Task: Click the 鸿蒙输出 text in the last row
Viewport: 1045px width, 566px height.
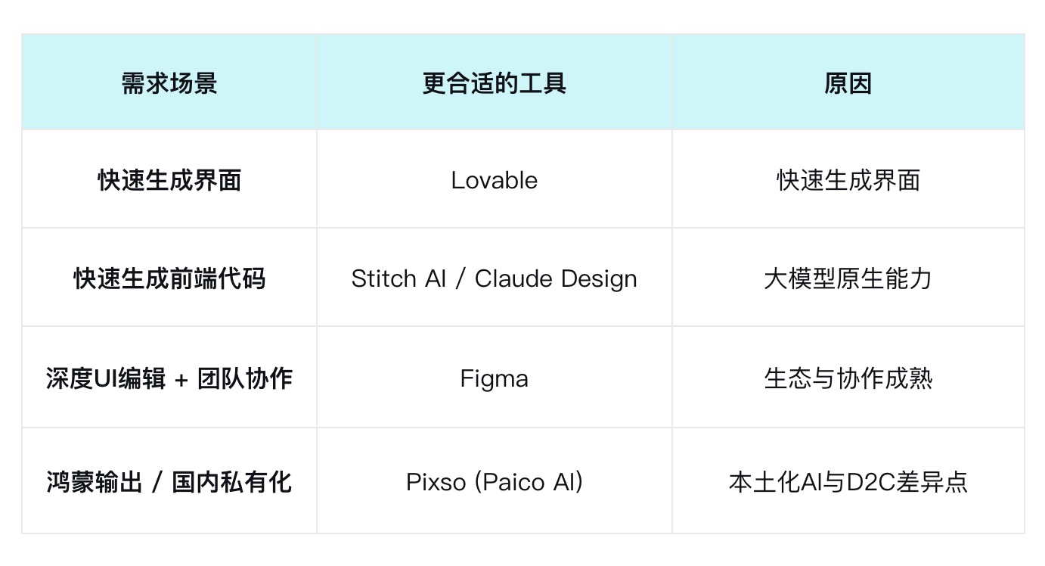Action: coord(95,481)
